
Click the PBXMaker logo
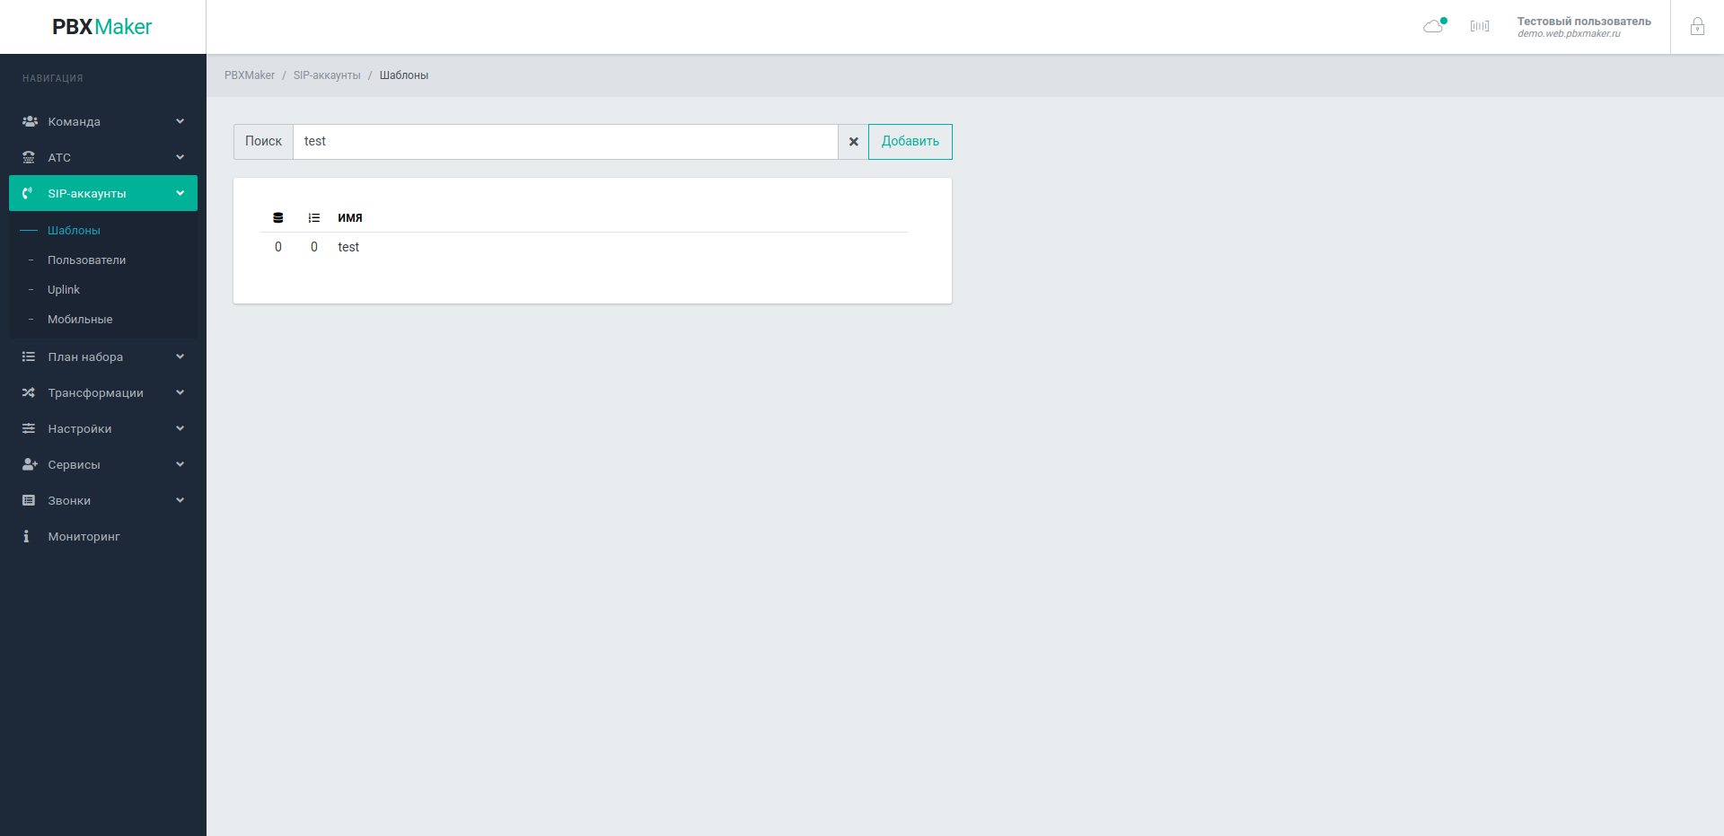click(x=102, y=27)
